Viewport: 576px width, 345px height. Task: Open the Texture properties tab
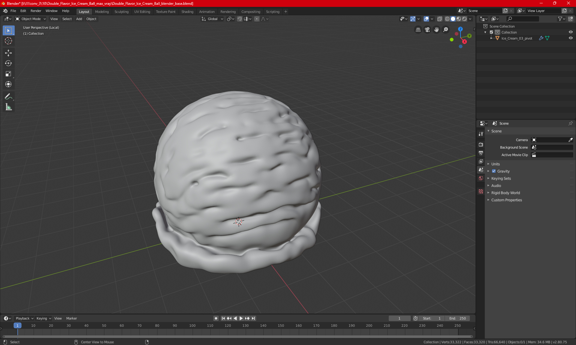(481, 191)
